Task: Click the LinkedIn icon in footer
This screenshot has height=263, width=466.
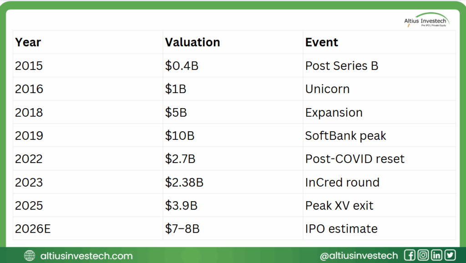Action: [436, 255]
